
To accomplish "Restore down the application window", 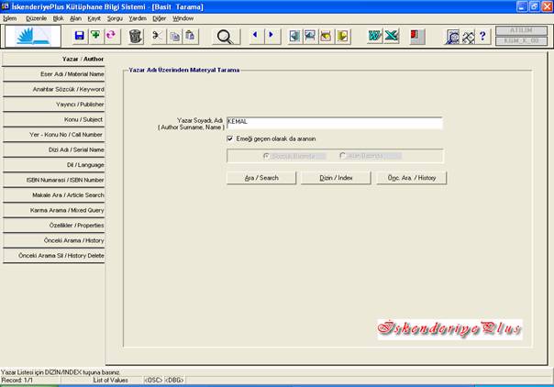I will pos(534,6).
